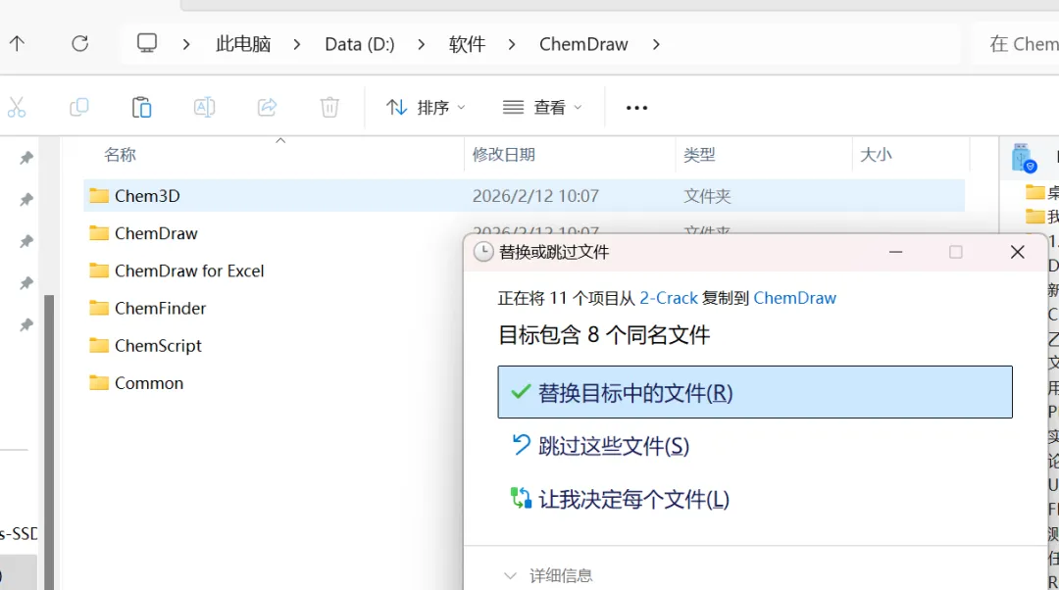The image size is (1059, 590).
Task: Open ChemDraw destination link in dialog
Action: 794,298
